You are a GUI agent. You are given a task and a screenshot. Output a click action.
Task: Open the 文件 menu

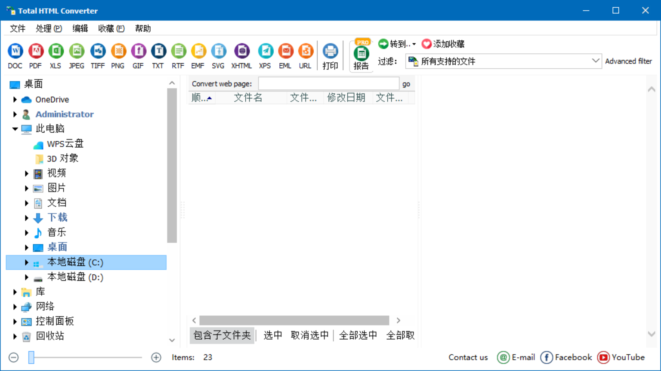[x=18, y=28]
